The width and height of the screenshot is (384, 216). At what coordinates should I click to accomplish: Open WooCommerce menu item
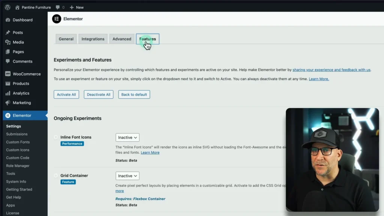[27, 74]
